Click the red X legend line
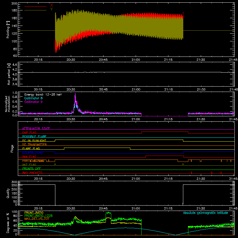The width and height of the screenshot is (238, 238). pos(35,6)
